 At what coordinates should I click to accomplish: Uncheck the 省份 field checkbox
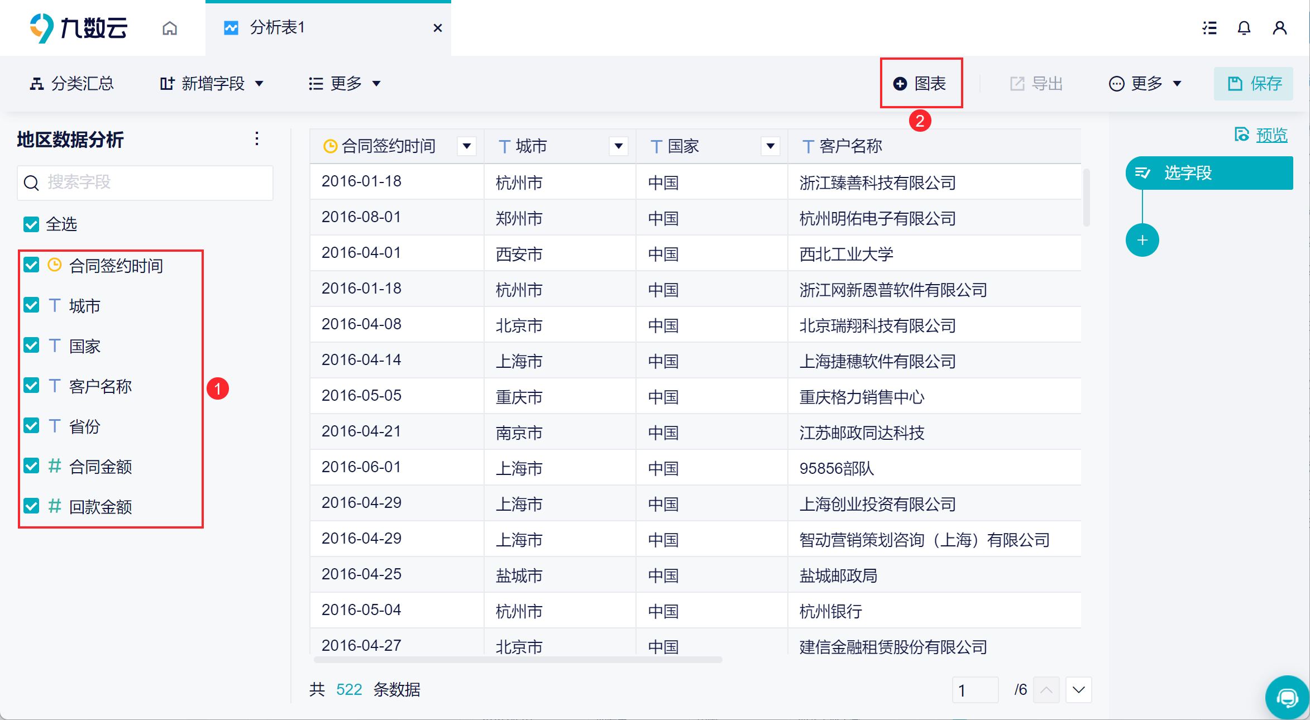coord(31,426)
